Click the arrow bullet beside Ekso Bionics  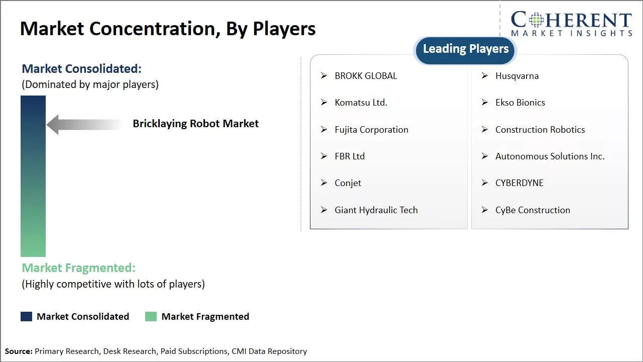pyautogui.click(x=485, y=103)
